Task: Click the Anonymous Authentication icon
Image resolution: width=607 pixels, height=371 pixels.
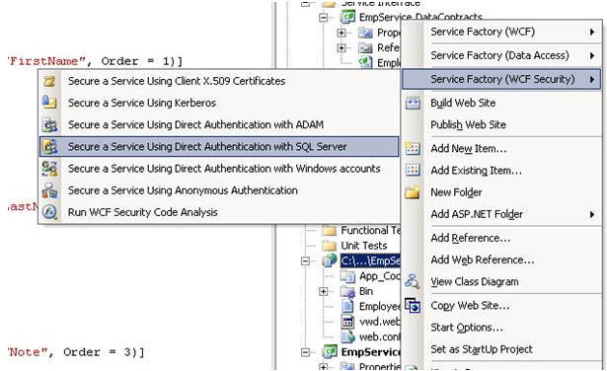Action: [x=49, y=190]
